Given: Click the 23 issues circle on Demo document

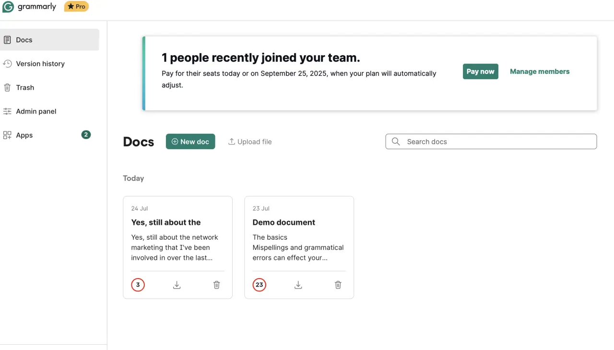Looking at the screenshot, I should (x=259, y=285).
